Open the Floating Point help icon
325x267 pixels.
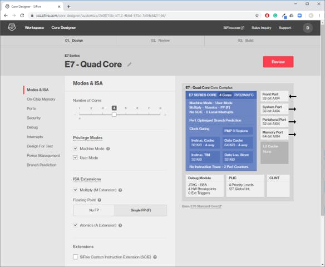(100, 200)
